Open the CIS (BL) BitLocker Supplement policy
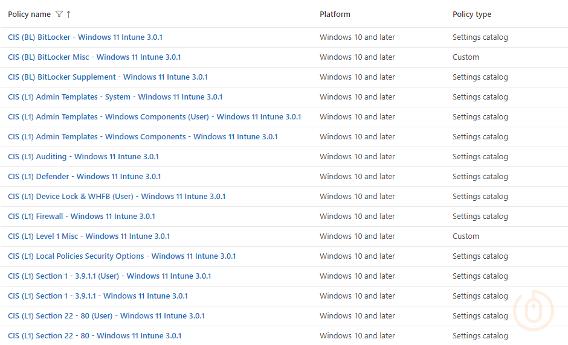Viewport: 568px width, 345px height. coord(108,77)
